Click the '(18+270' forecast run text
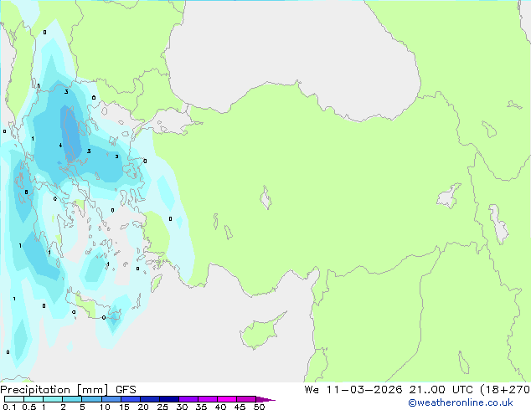The width and height of the screenshot is (531, 410). (x=505, y=389)
